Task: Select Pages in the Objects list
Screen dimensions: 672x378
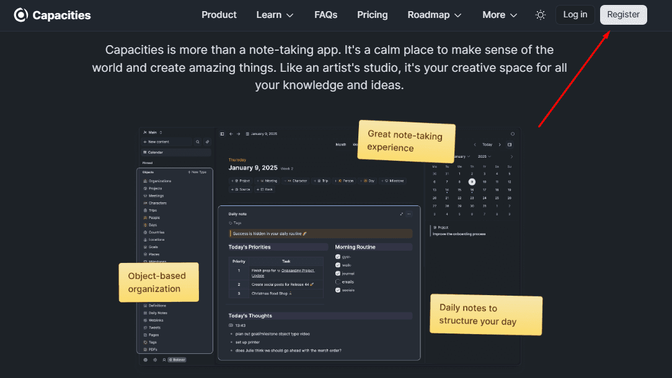Action: click(x=151, y=335)
